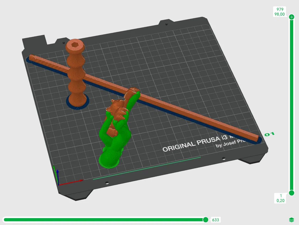Click the green horizontal move slider track

point(105,220)
